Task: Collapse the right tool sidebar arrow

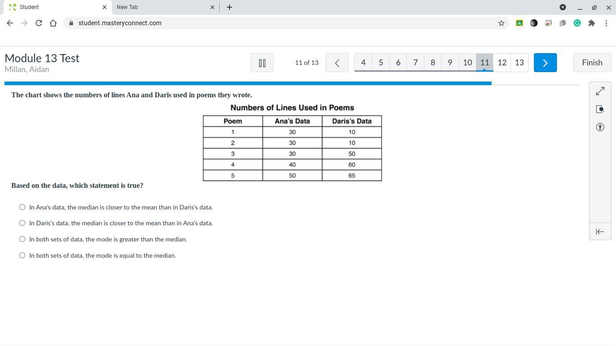Action: point(600,232)
